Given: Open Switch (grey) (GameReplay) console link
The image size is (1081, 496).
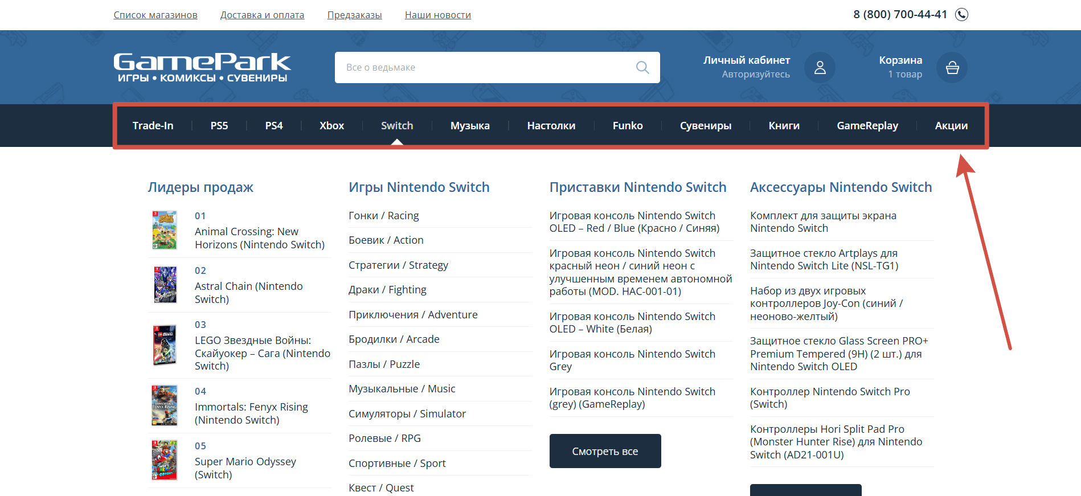Looking at the screenshot, I should click(x=632, y=397).
